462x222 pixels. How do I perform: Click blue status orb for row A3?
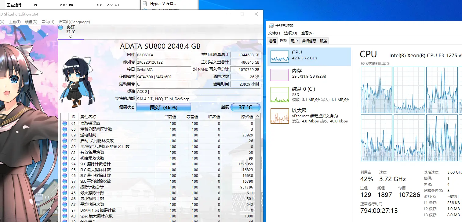[x=65, y=158]
